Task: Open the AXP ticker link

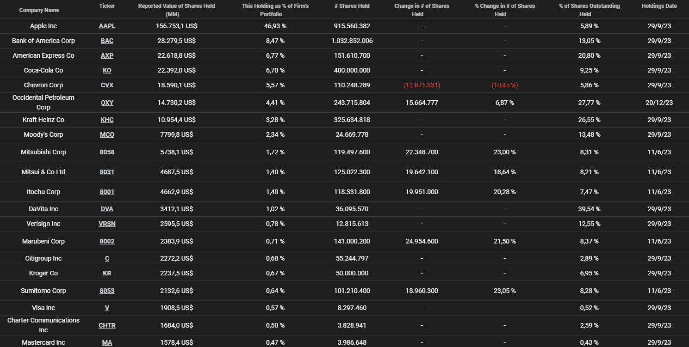Action: (107, 55)
